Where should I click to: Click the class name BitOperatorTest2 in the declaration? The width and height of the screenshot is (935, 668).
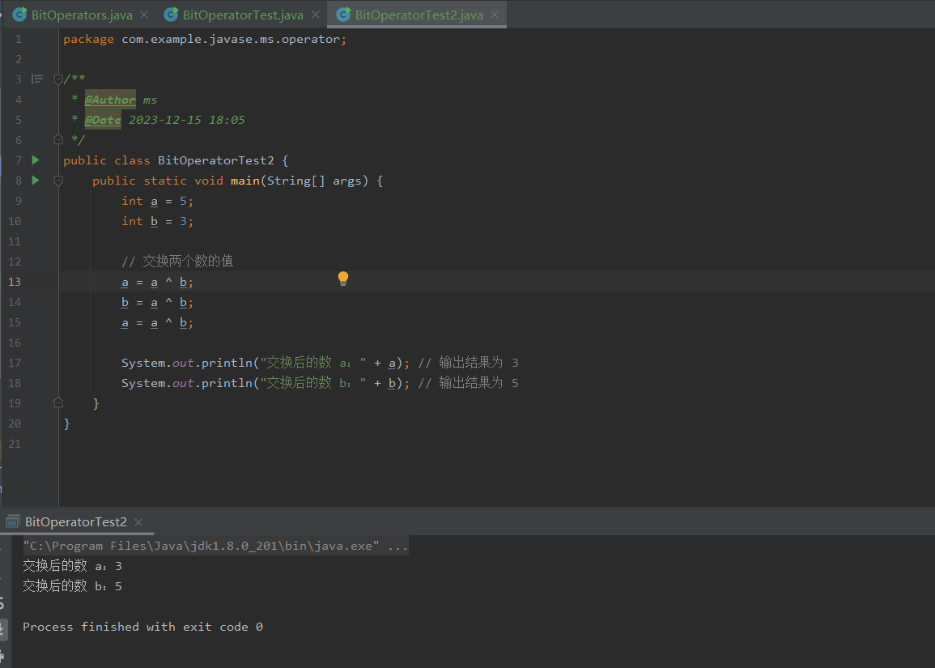pyautogui.click(x=216, y=160)
